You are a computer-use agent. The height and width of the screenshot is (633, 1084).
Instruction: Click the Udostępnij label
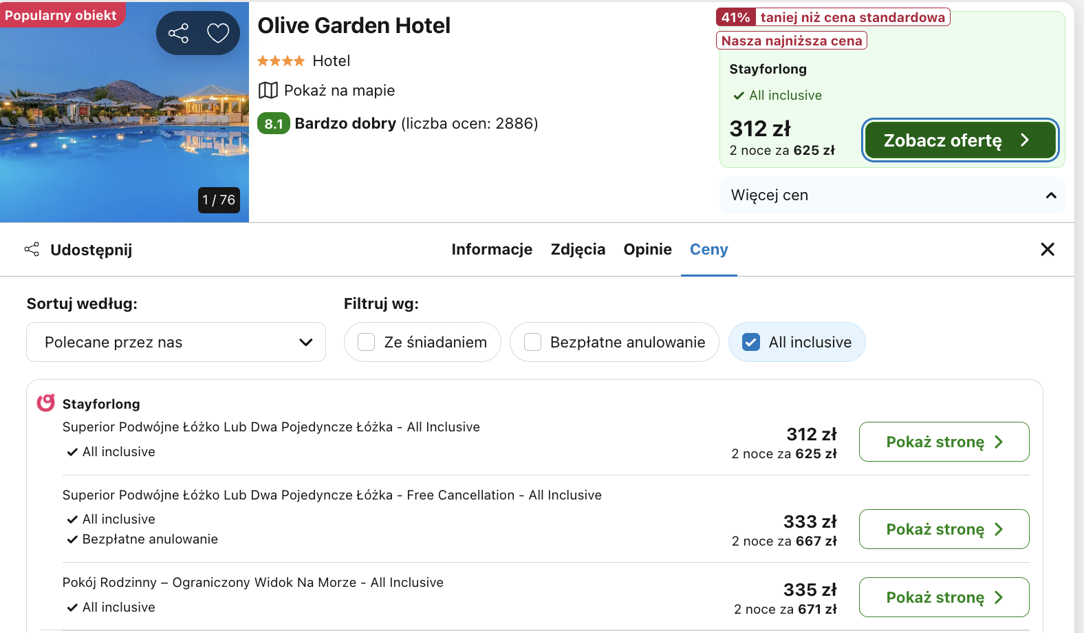pos(91,250)
